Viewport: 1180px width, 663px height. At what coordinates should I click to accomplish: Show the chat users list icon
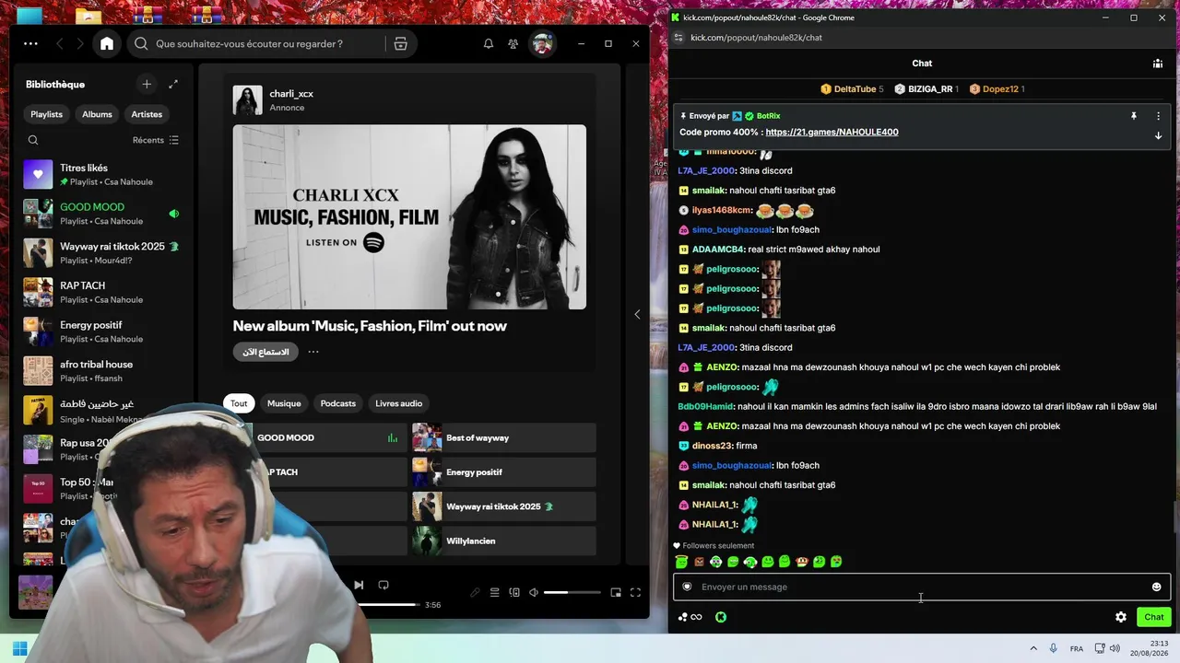coord(1157,64)
